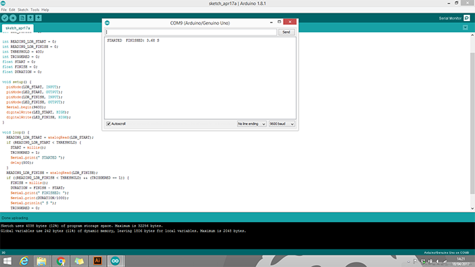
Task: Click the editor scroll up arrow
Action: click(472, 35)
